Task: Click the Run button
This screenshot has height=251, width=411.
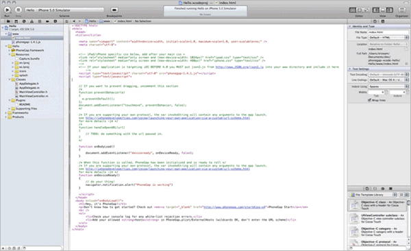Action: pyautogui.click(x=8, y=10)
